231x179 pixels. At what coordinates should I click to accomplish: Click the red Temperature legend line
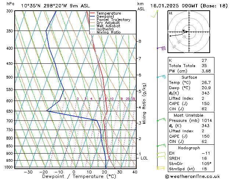[92, 13]
